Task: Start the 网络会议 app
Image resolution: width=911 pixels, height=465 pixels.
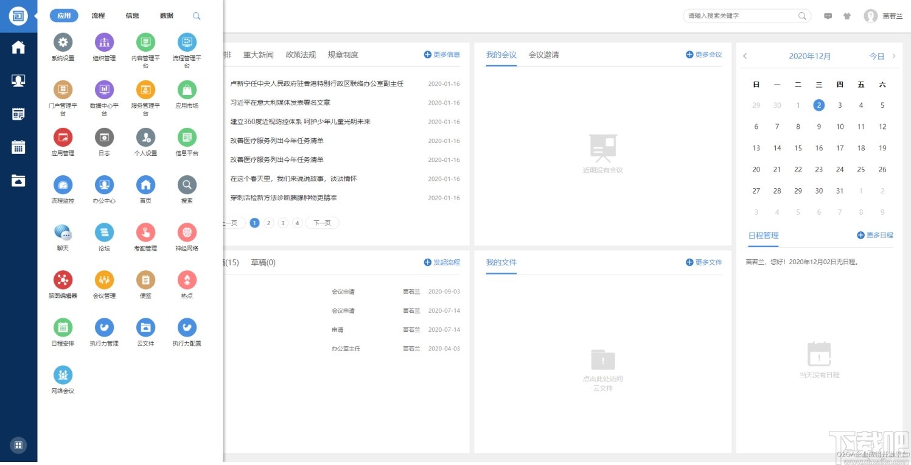Action: [63, 379]
